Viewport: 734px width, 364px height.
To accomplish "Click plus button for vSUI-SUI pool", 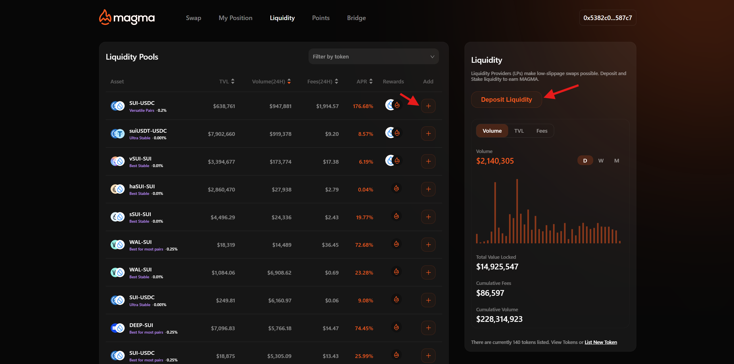I will point(428,161).
